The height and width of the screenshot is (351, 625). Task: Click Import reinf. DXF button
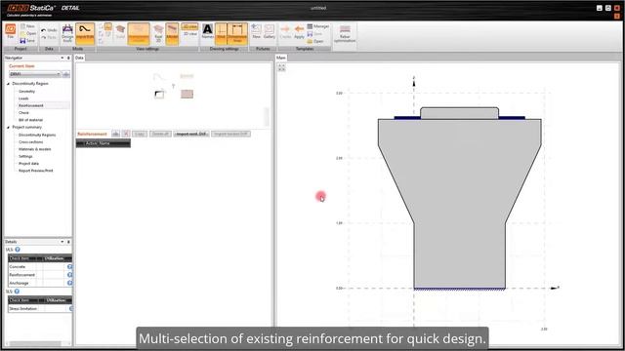(x=191, y=134)
